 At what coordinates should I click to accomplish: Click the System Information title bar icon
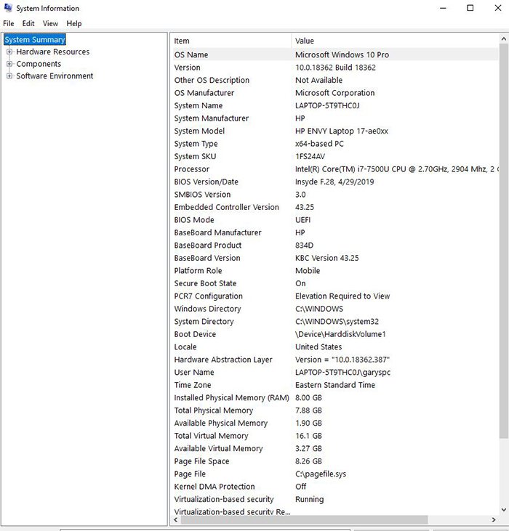(x=8, y=9)
